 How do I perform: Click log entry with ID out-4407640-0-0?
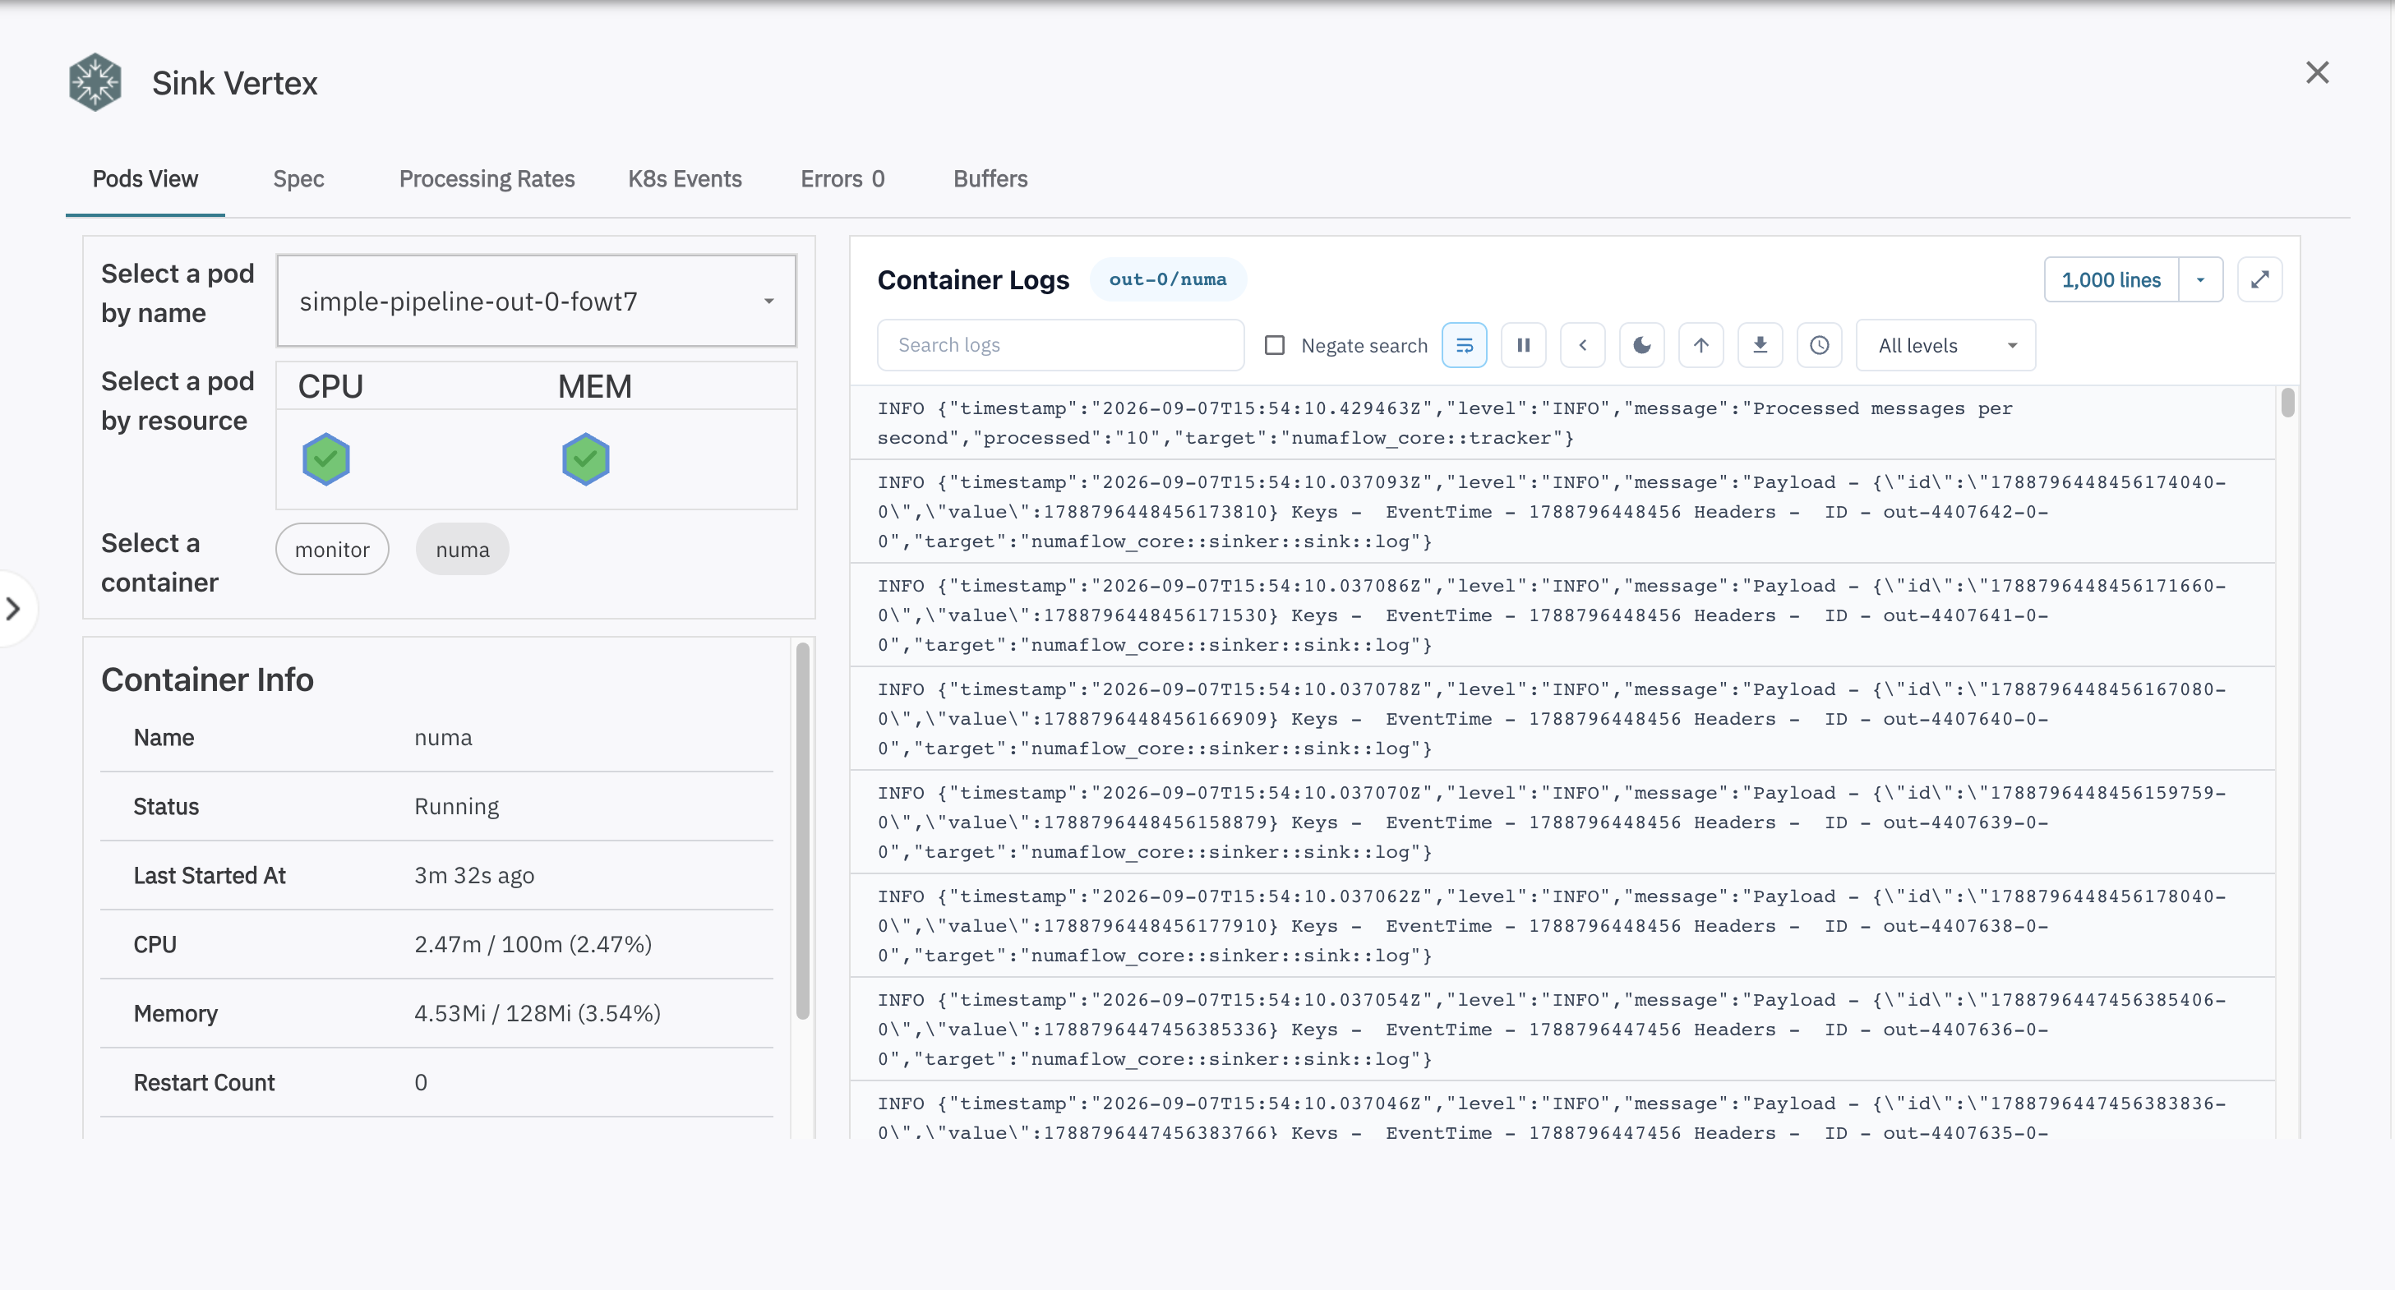pyautogui.click(x=1562, y=718)
